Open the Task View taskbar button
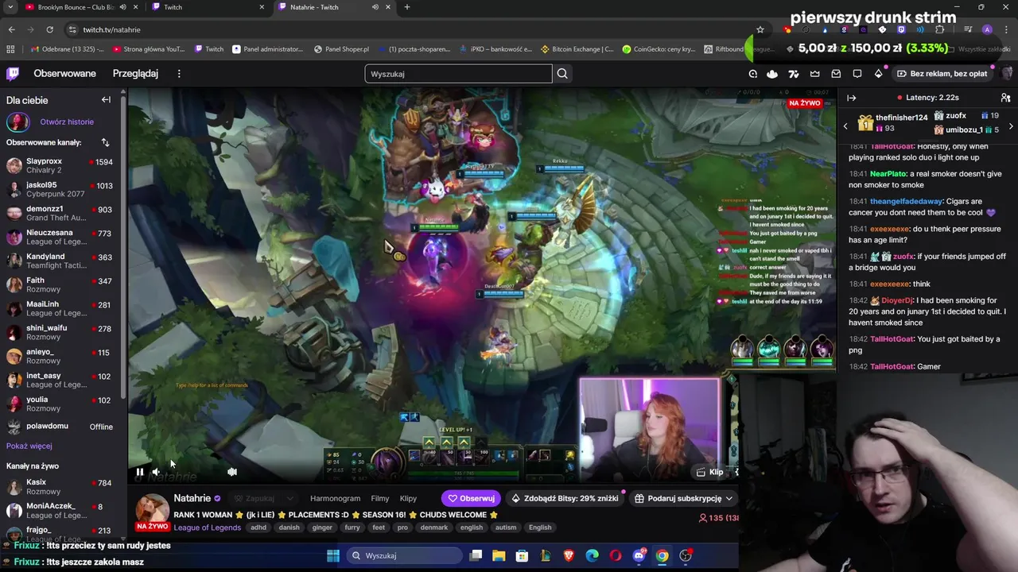 pyautogui.click(x=476, y=555)
